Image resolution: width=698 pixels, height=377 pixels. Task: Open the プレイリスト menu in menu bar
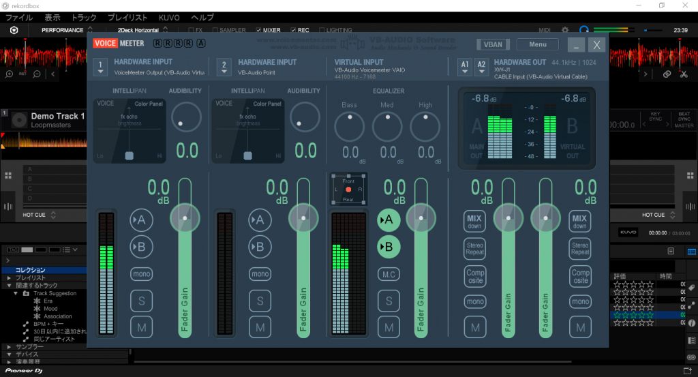(x=127, y=17)
